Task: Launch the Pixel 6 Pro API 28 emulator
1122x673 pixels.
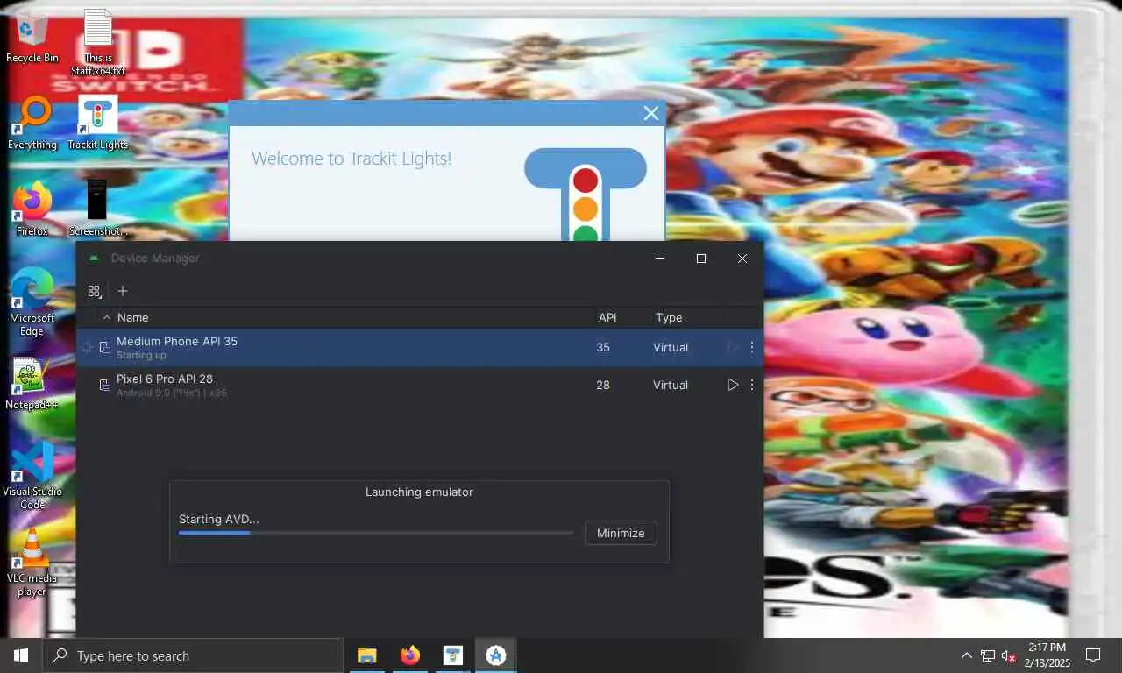Action: [733, 385]
